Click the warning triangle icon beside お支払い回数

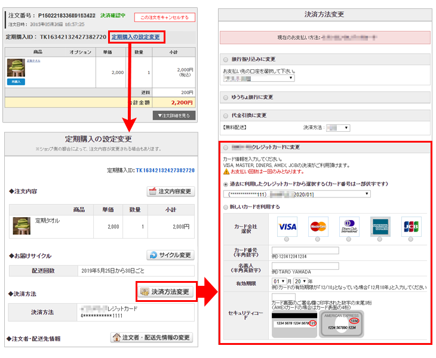(x=226, y=172)
